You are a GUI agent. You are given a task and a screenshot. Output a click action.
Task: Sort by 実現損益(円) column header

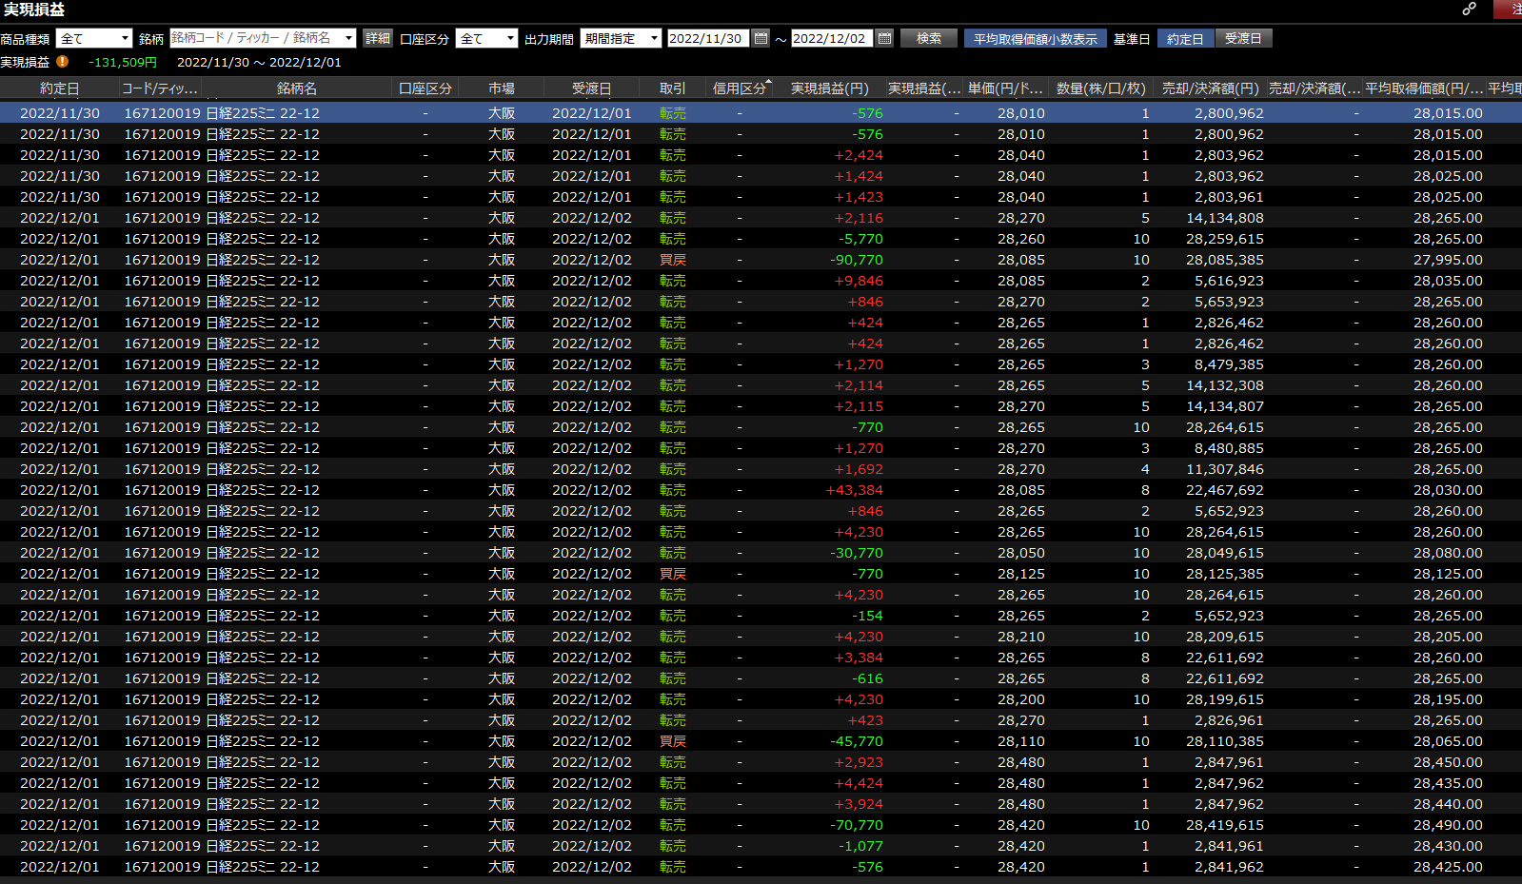tap(830, 88)
